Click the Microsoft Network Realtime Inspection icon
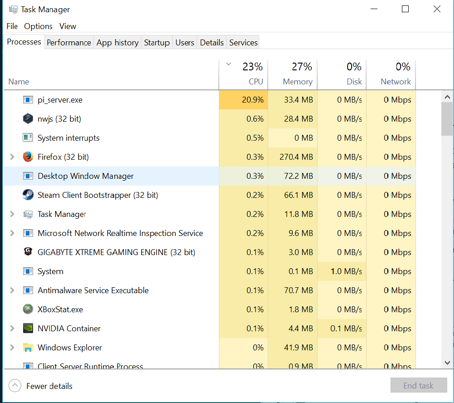The width and height of the screenshot is (454, 403). 28,233
